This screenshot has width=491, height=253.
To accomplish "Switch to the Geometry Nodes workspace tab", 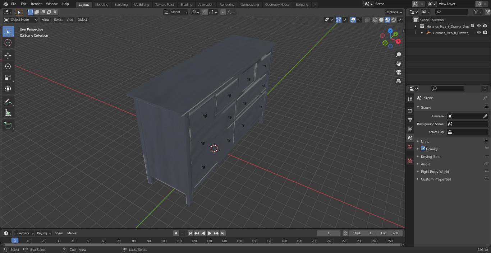I will [x=277, y=5].
